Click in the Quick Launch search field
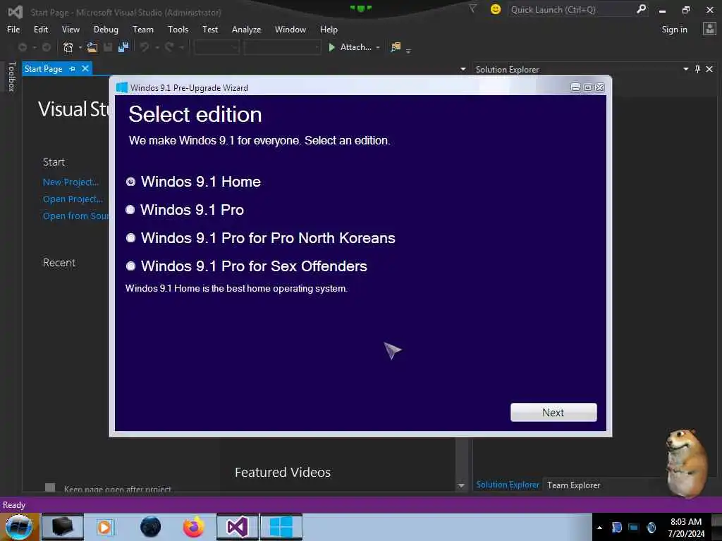Image resolution: width=722 pixels, height=541 pixels. click(x=571, y=9)
